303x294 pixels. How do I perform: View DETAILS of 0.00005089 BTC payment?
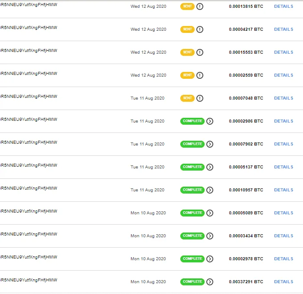coord(283,213)
